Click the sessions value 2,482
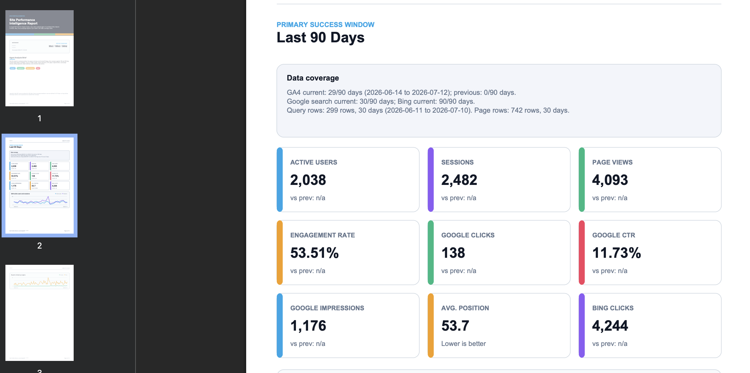 click(x=459, y=180)
